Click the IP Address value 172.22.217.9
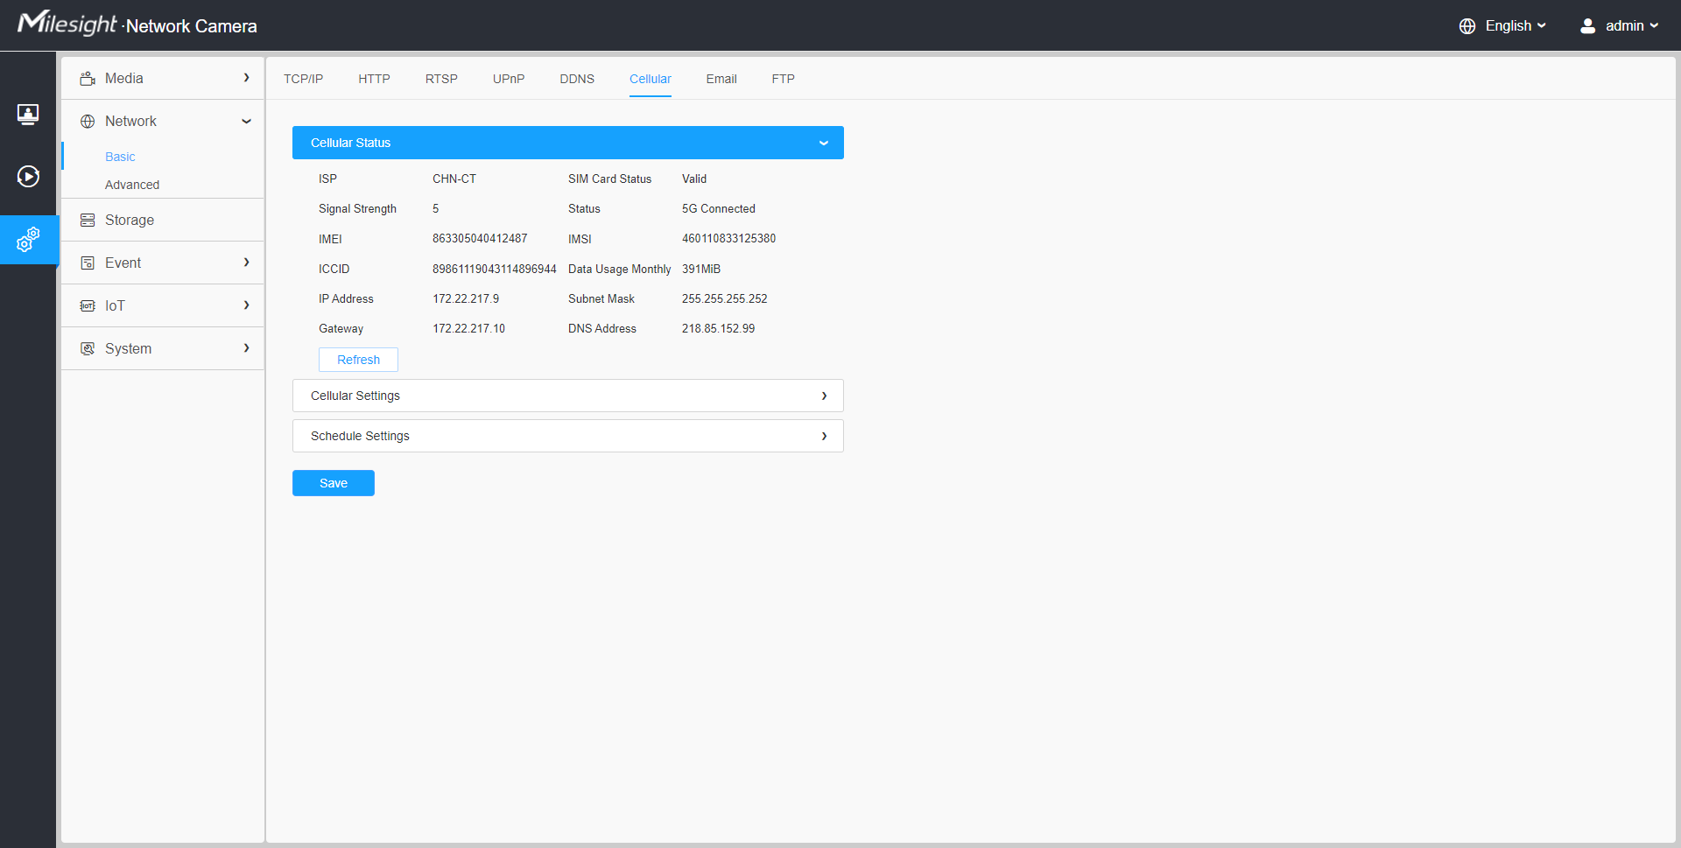Screen dimensions: 1681x848 click(466, 298)
